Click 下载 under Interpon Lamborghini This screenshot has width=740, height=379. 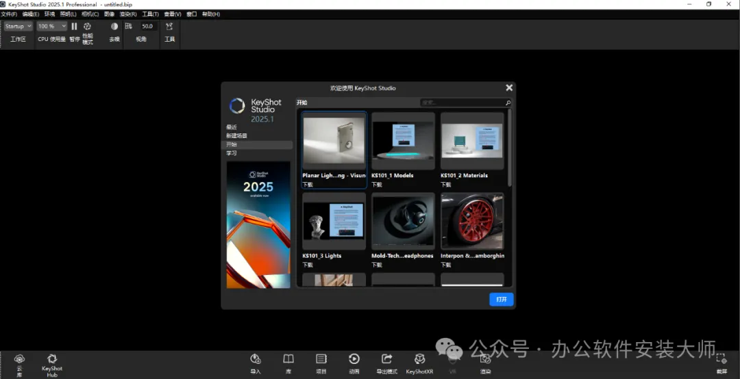point(446,265)
